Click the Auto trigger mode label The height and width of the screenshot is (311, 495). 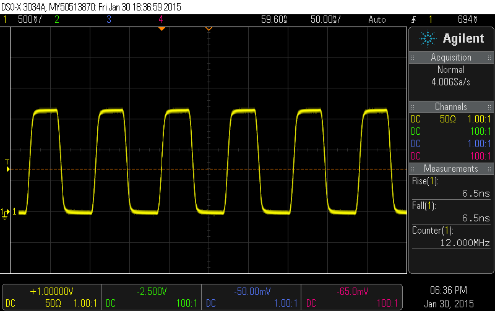coord(377,20)
